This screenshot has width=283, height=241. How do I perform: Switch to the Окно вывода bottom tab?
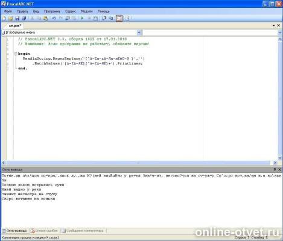(x=14, y=231)
